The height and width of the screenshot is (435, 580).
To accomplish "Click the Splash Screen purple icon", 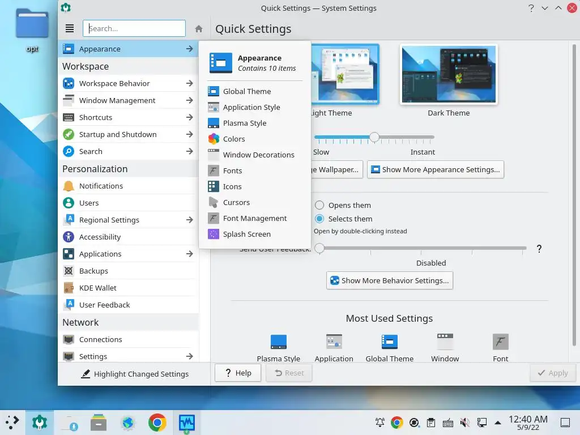I will tap(214, 234).
